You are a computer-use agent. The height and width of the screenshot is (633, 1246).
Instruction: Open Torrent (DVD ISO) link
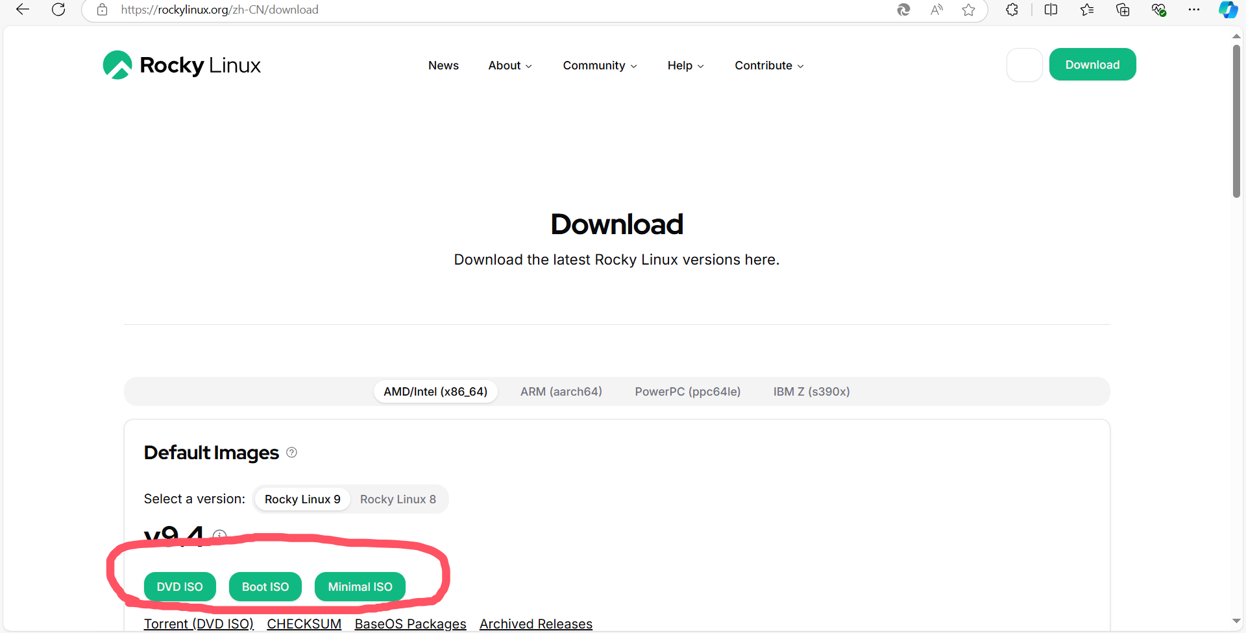coord(199,624)
